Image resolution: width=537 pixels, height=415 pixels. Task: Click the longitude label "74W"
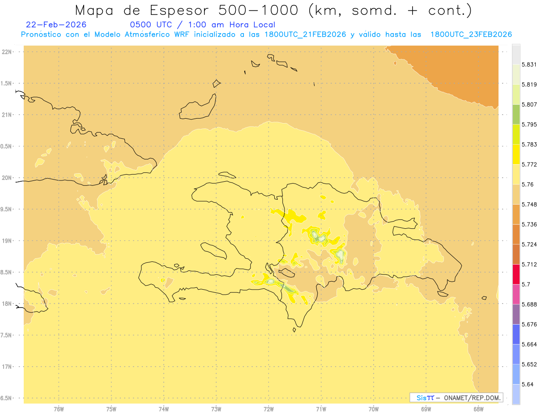pos(164,409)
